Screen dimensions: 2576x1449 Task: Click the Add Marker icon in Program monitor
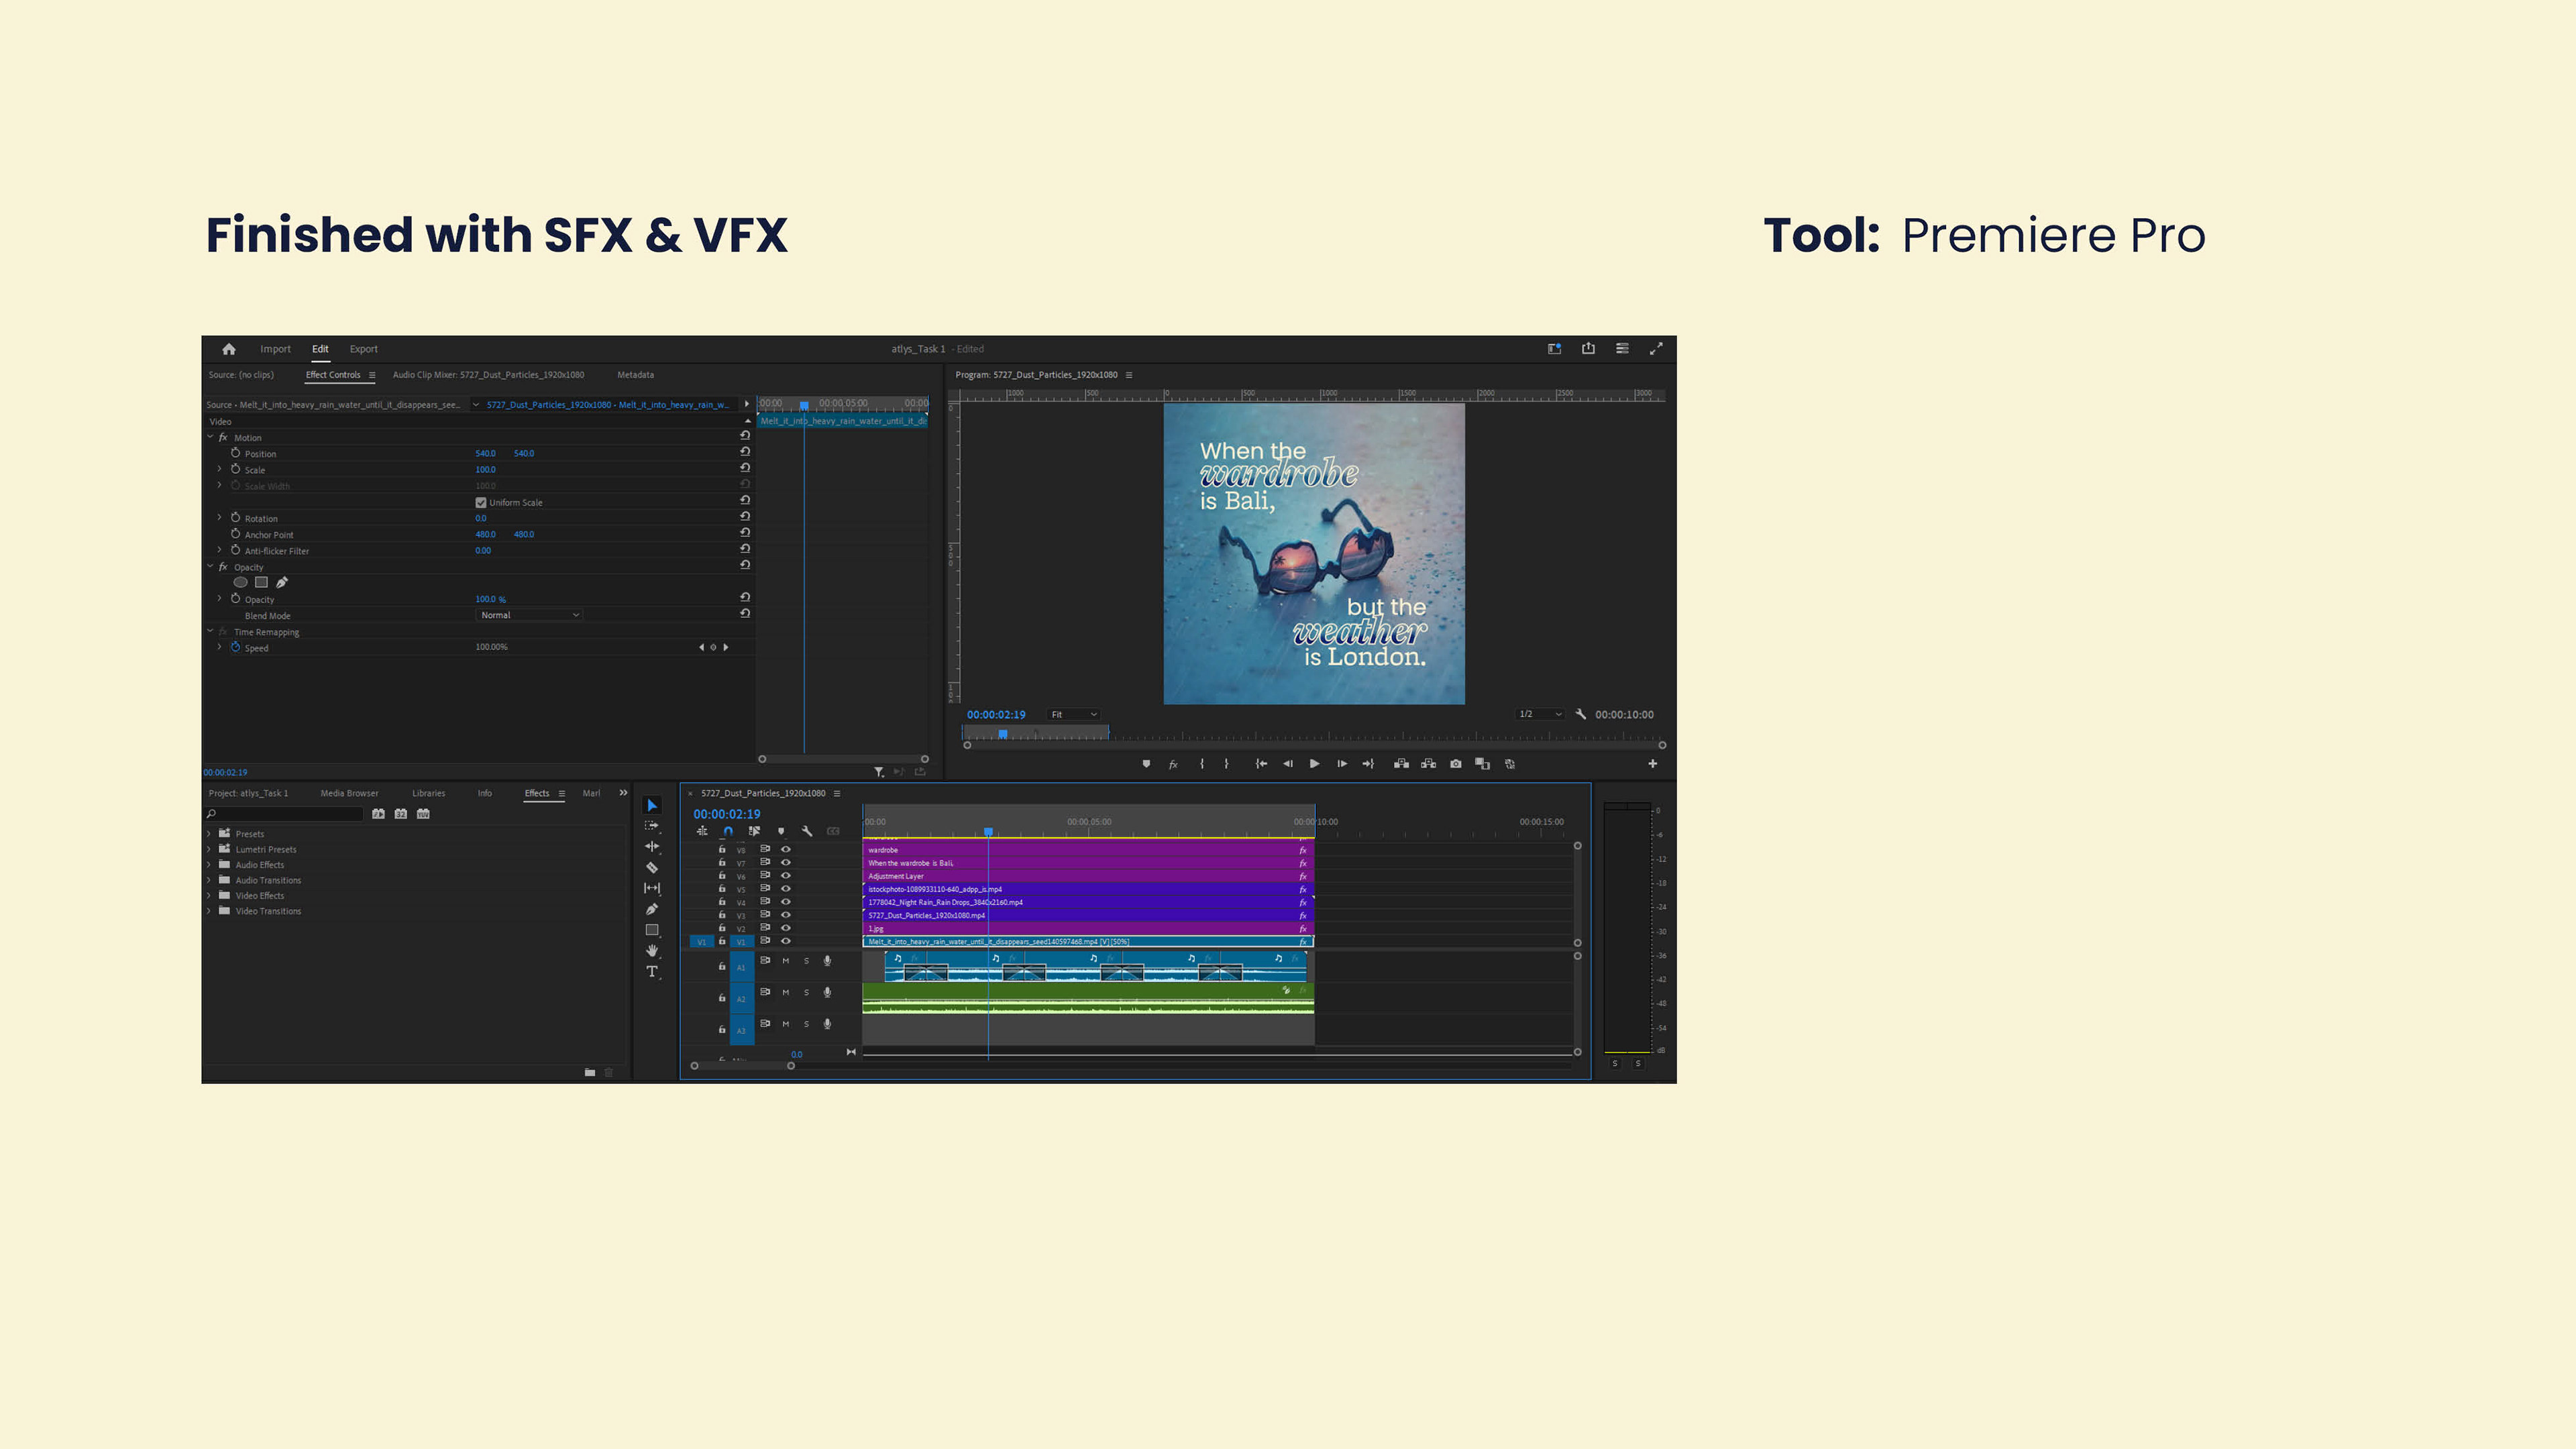click(1146, 764)
